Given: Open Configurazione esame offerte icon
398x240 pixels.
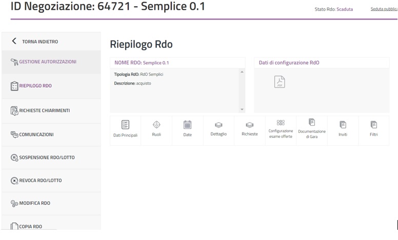Looking at the screenshot, I should (281, 123).
